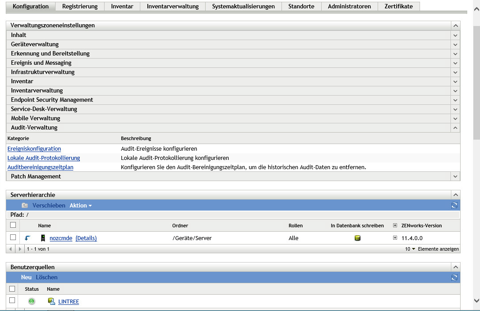This screenshot has height=311, width=480.
Task: Open the LINTREE user source link
Action: point(68,301)
